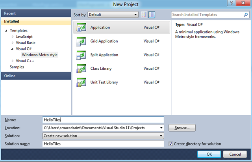Open the Solution Create new solution dropdown
This screenshot has height=162, width=252.
[103, 136]
